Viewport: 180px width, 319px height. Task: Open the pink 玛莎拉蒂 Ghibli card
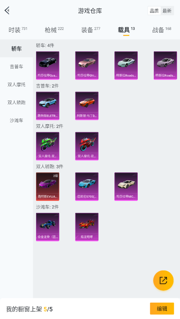click(x=87, y=66)
